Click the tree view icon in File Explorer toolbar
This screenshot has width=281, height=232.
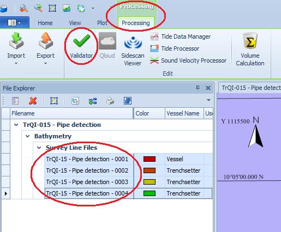75,101
